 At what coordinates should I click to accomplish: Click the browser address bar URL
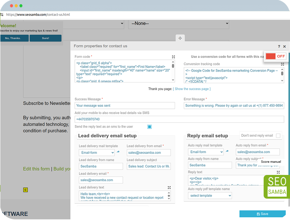click(38, 14)
